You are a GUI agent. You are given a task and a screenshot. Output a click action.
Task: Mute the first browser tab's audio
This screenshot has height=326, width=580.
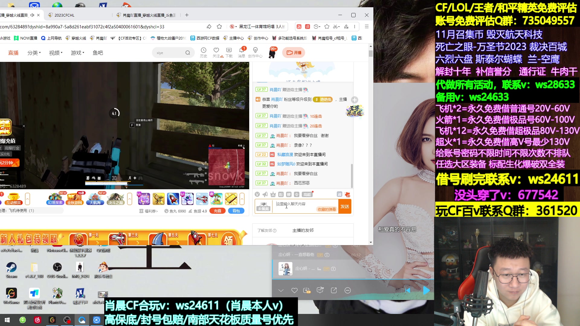click(x=32, y=15)
